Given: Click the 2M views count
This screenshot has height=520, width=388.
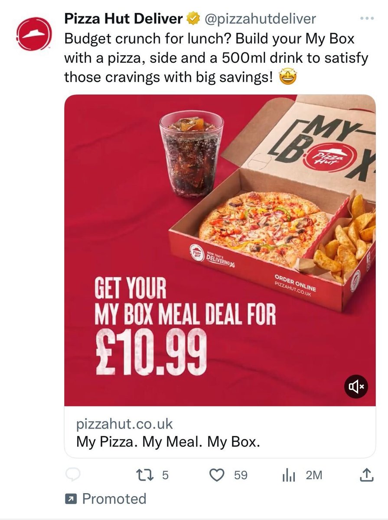Looking at the screenshot, I should [x=314, y=475].
